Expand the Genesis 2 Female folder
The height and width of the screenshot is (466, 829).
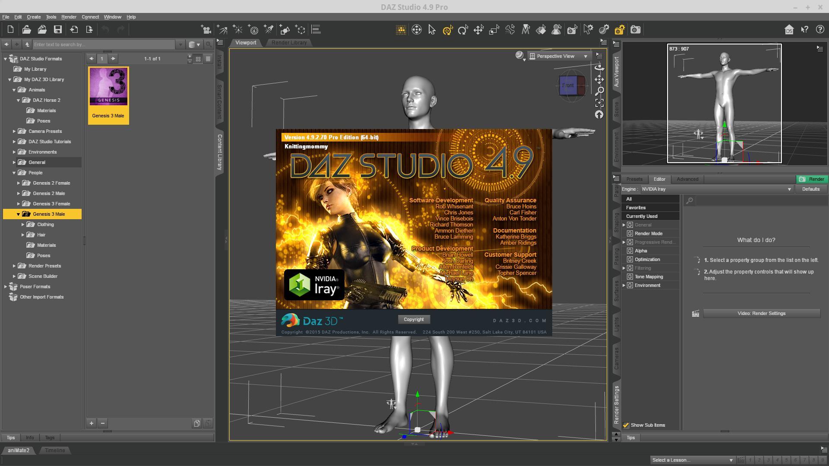(x=19, y=183)
